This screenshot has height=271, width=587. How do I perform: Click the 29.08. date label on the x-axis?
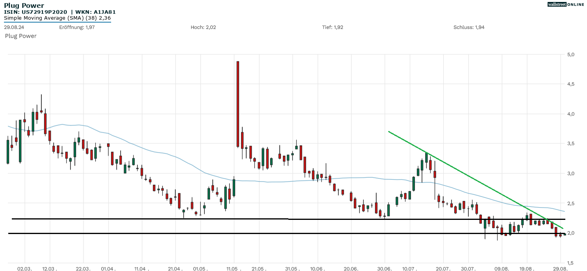coord(561,269)
